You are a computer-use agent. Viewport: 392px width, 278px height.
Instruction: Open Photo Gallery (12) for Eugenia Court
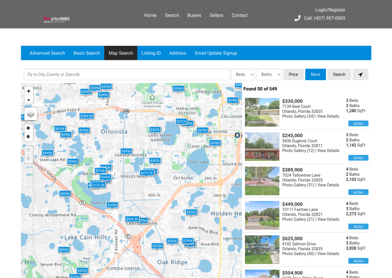[298, 150]
